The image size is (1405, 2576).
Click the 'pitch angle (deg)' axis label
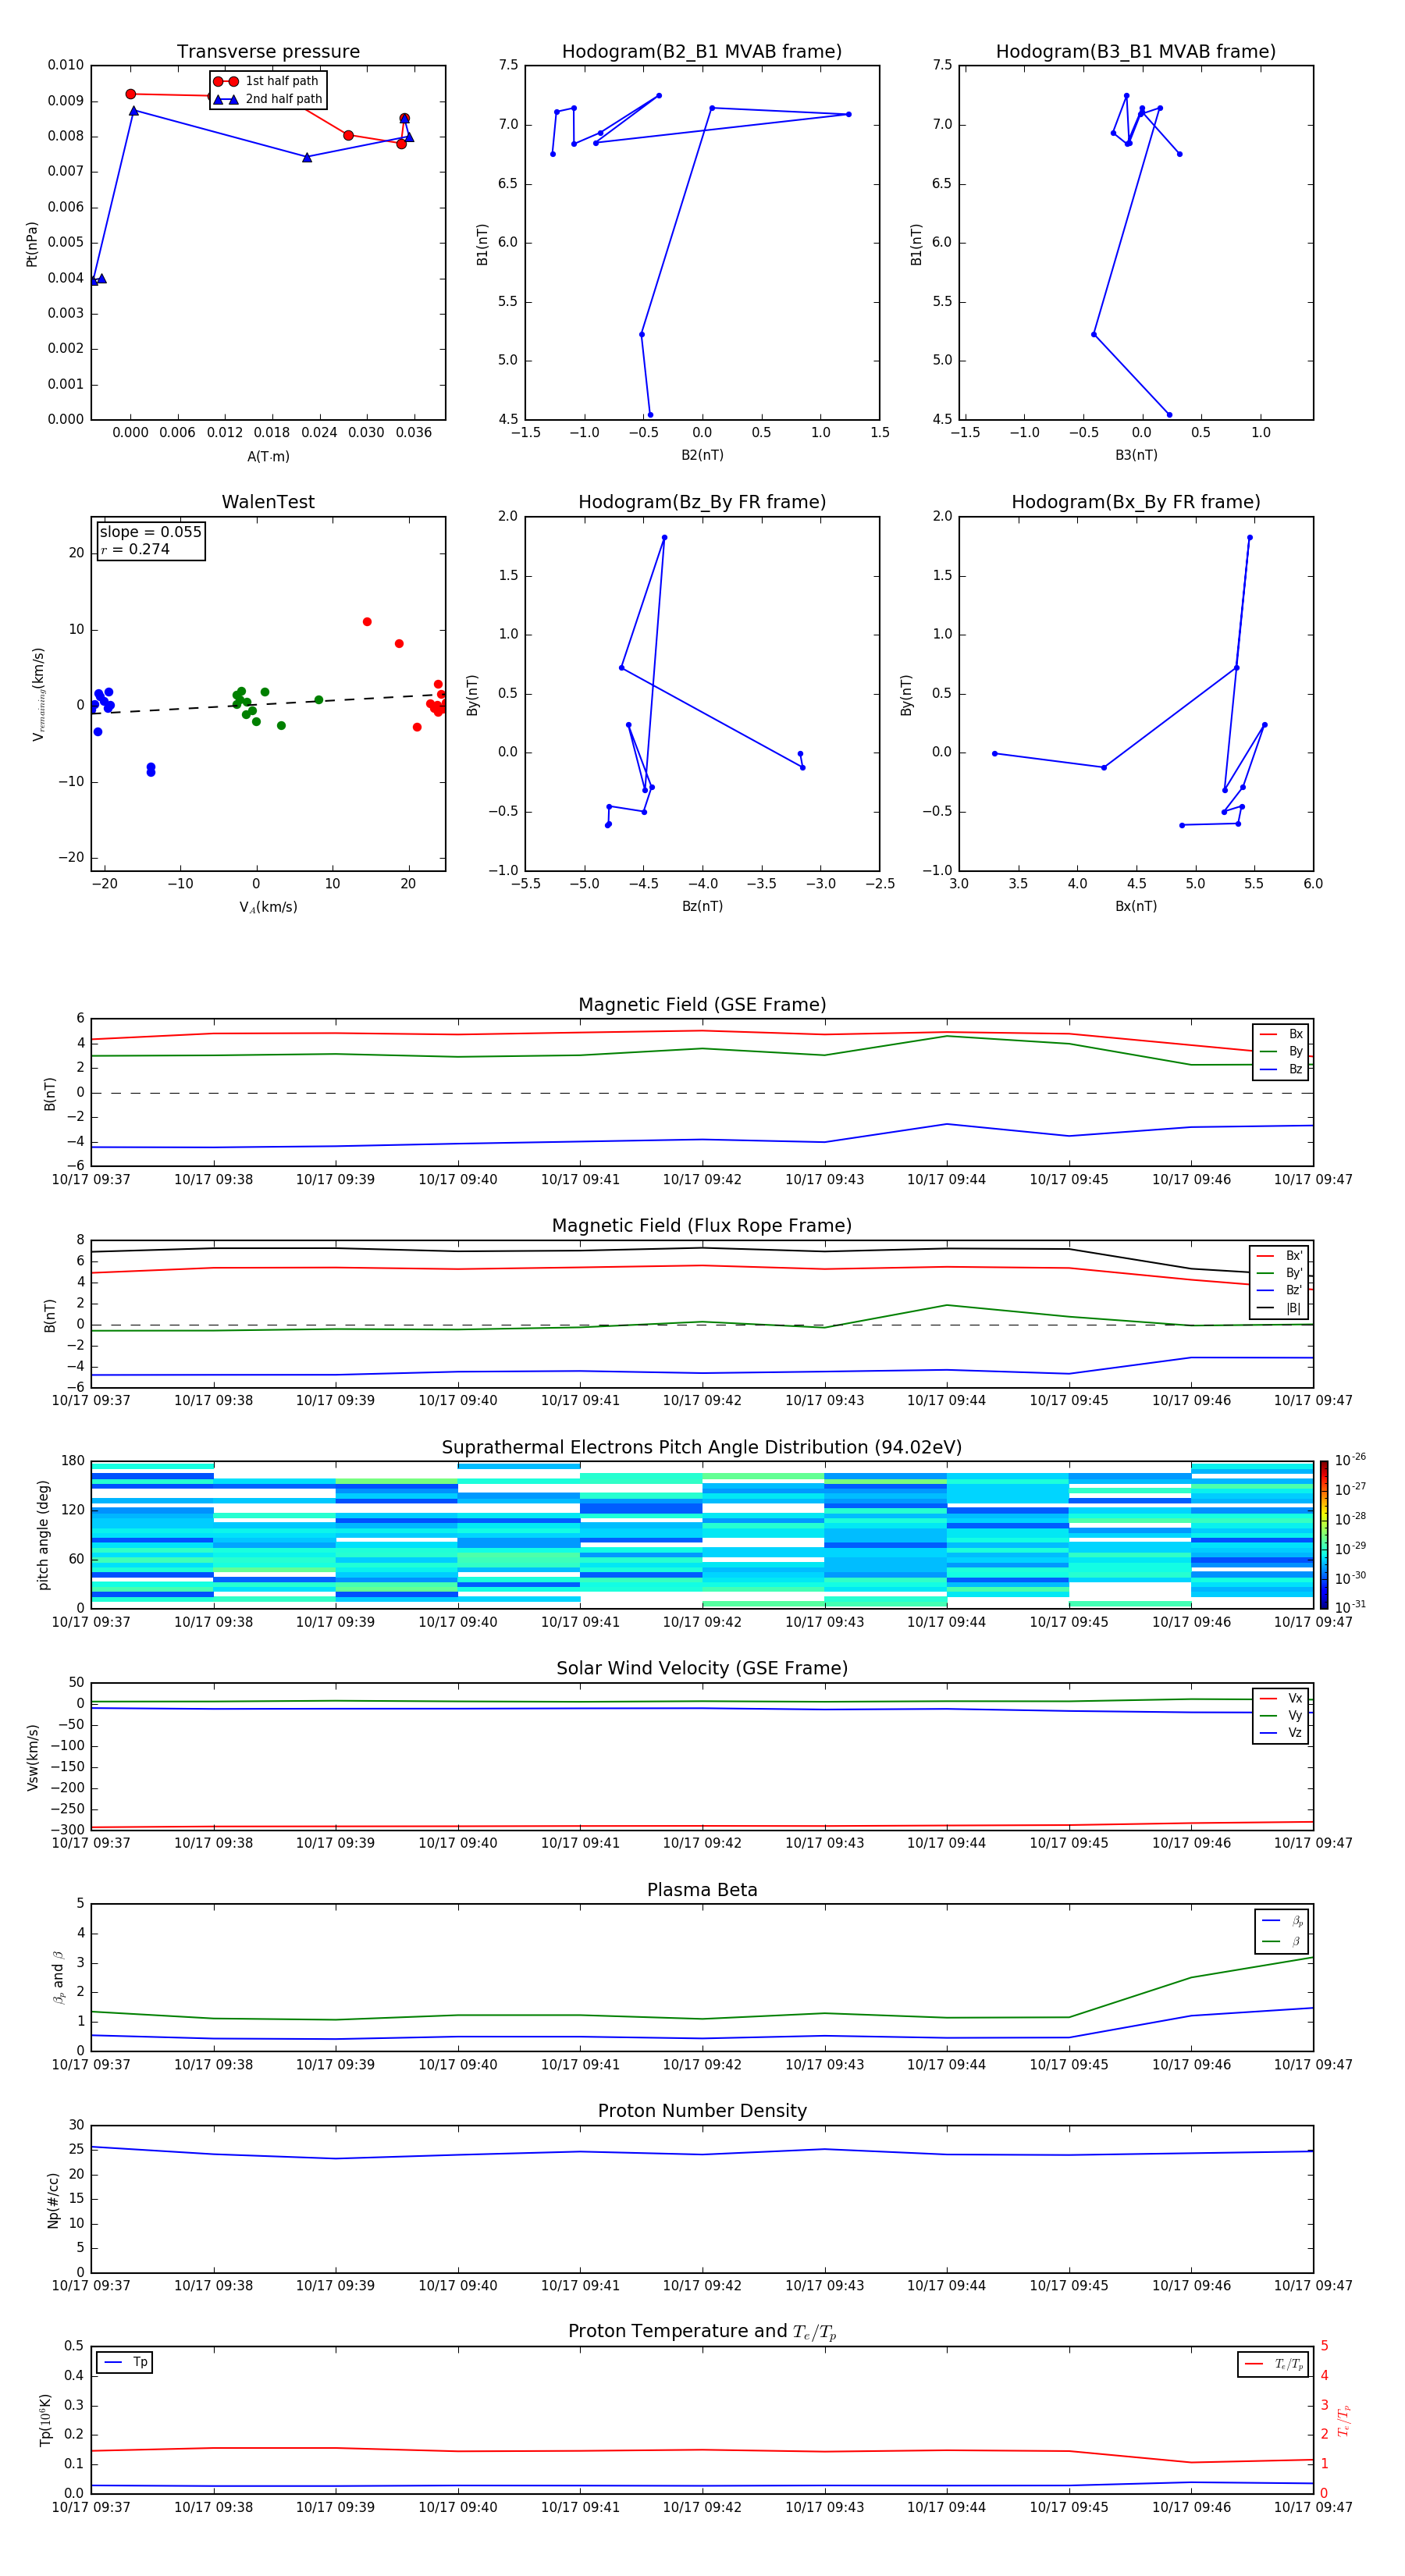(43, 1535)
